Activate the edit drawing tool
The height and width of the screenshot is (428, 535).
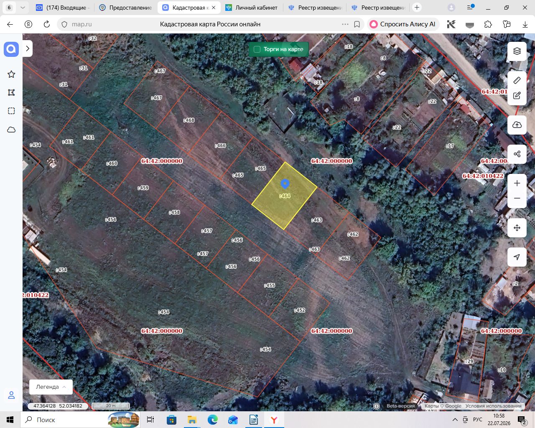point(517,96)
